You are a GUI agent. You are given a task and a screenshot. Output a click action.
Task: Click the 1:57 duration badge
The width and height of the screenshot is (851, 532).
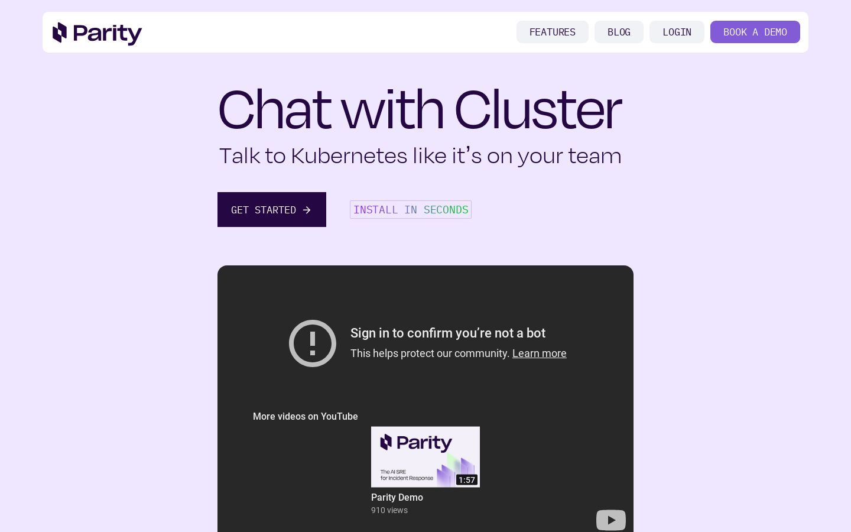(x=467, y=480)
